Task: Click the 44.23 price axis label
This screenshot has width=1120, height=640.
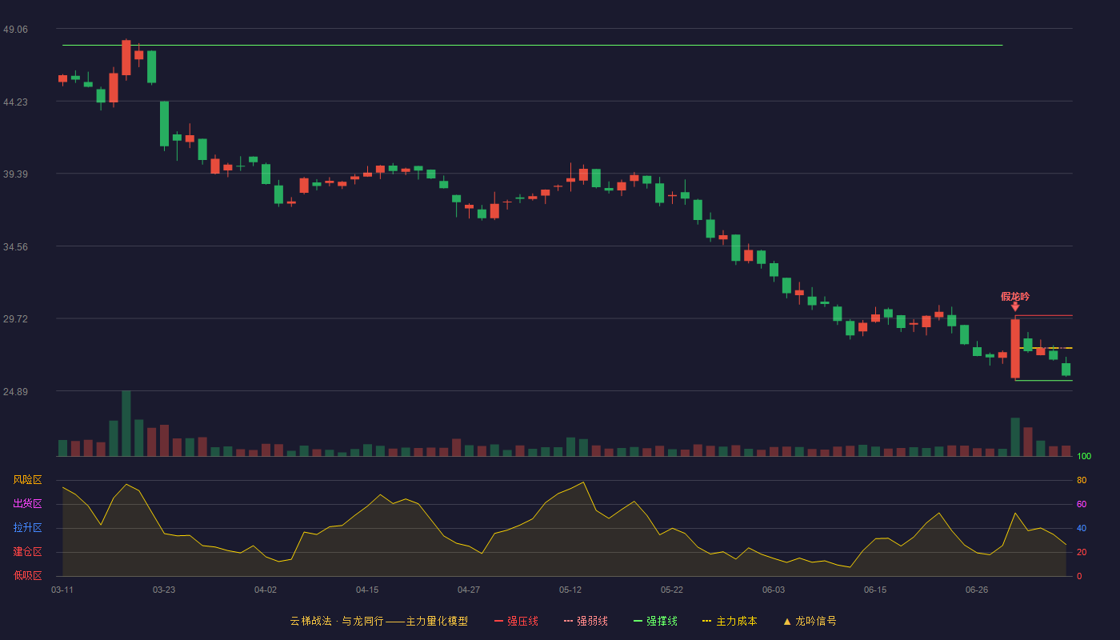Action: click(x=15, y=102)
